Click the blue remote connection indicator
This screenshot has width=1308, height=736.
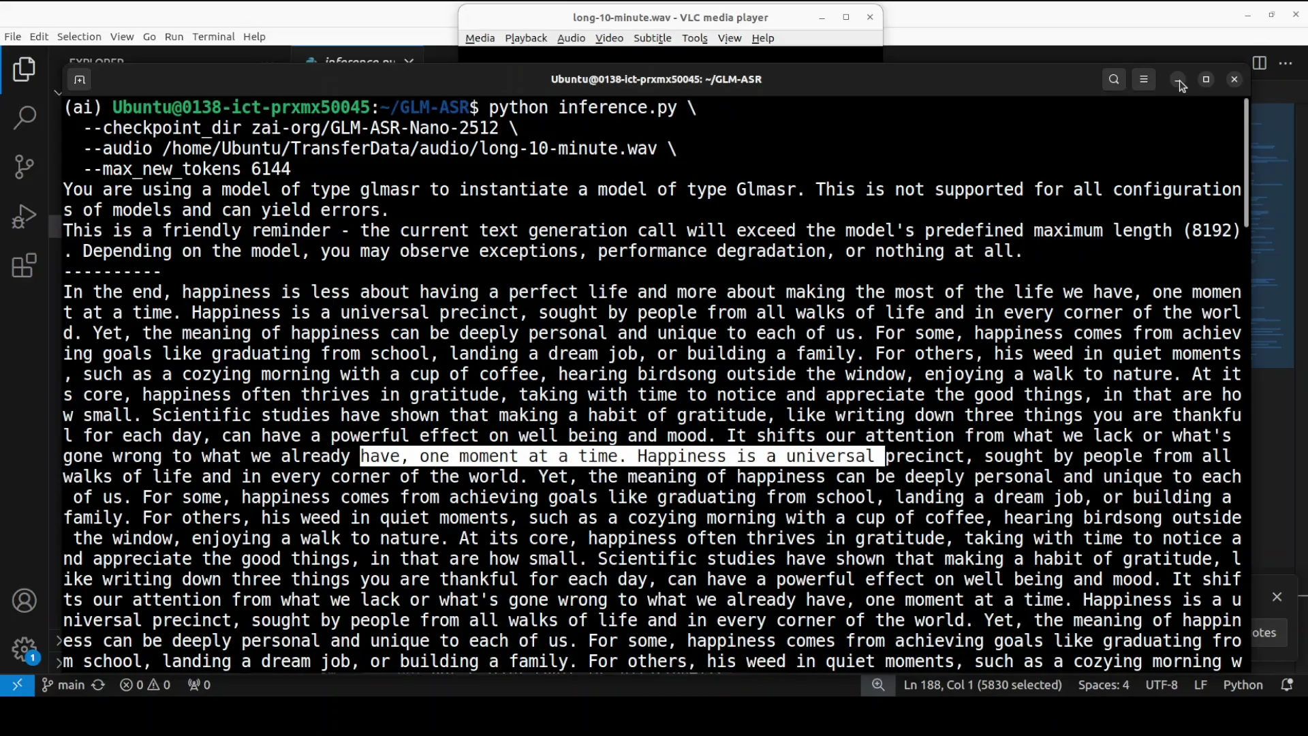pyautogui.click(x=18, y=686)
